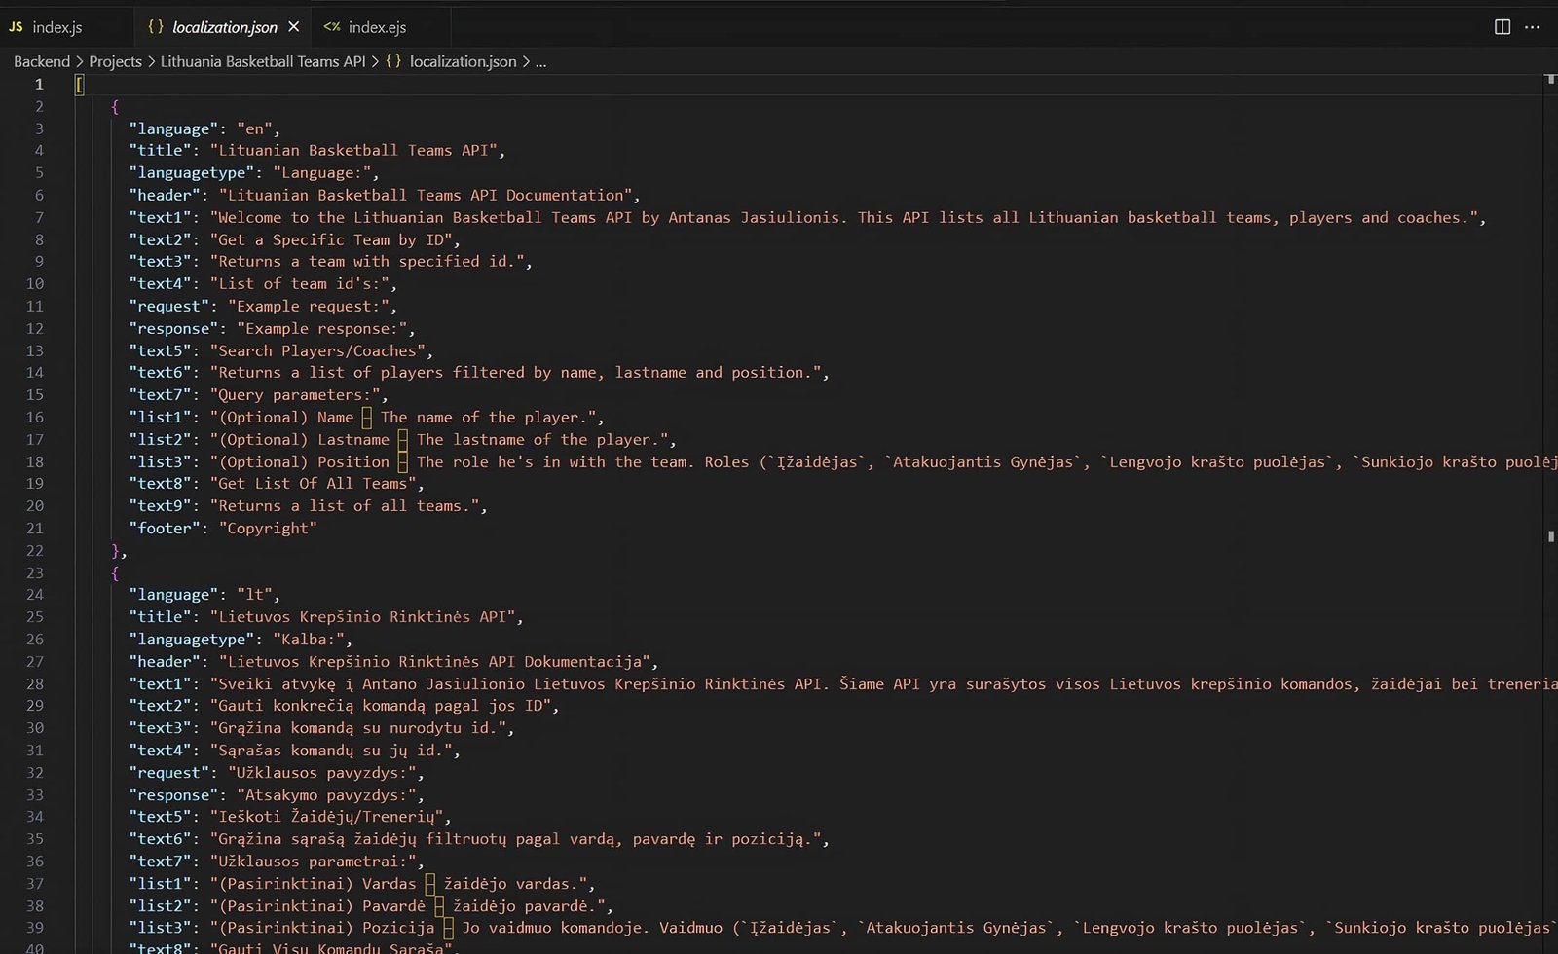Viewport: 1558px width, 954px height.
Task: Select the localization.json tab
Action: [224, 27]
